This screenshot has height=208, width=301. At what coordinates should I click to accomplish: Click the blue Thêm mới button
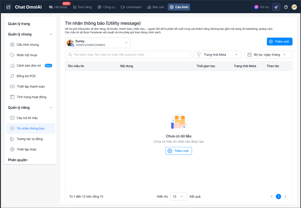pos(279,42)
